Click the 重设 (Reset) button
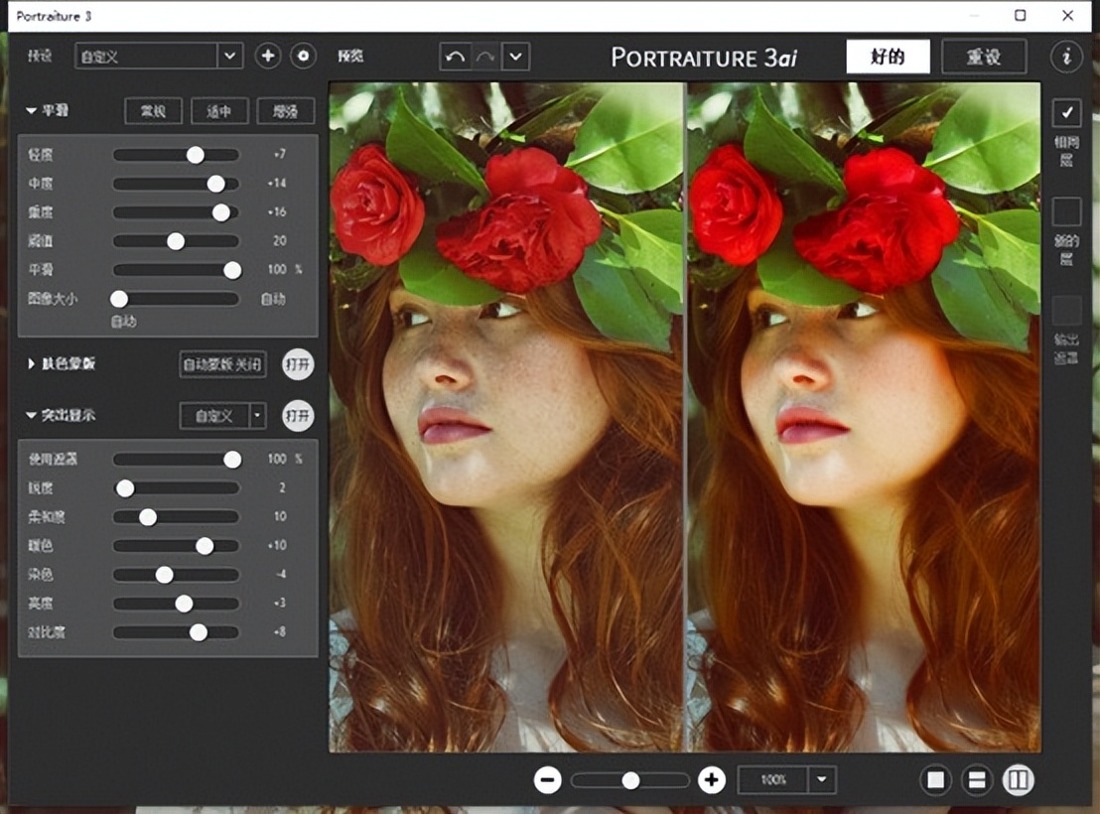 click(x=984, y=57)
